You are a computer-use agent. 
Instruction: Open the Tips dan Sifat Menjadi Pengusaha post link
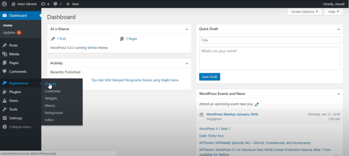135,80
